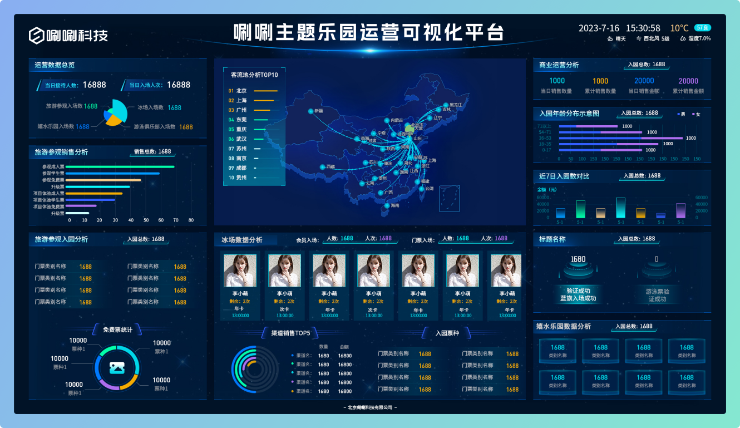Open the 入园票种 section tab
Image resolution: width=740 pixels, height=428 pixels.
447,333
